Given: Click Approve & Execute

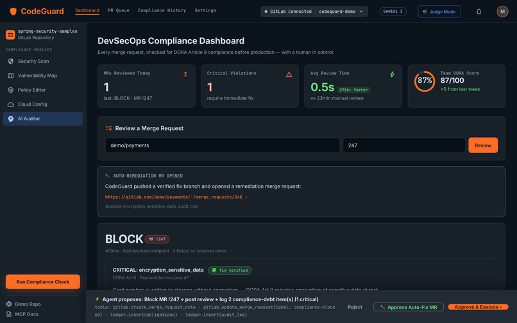Looking at the screenshot, I should pos(478,307).
